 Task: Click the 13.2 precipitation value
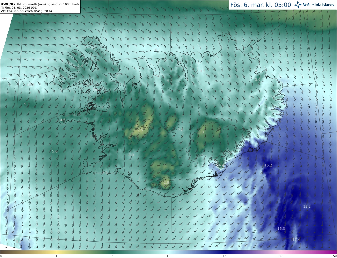point(307,206)
